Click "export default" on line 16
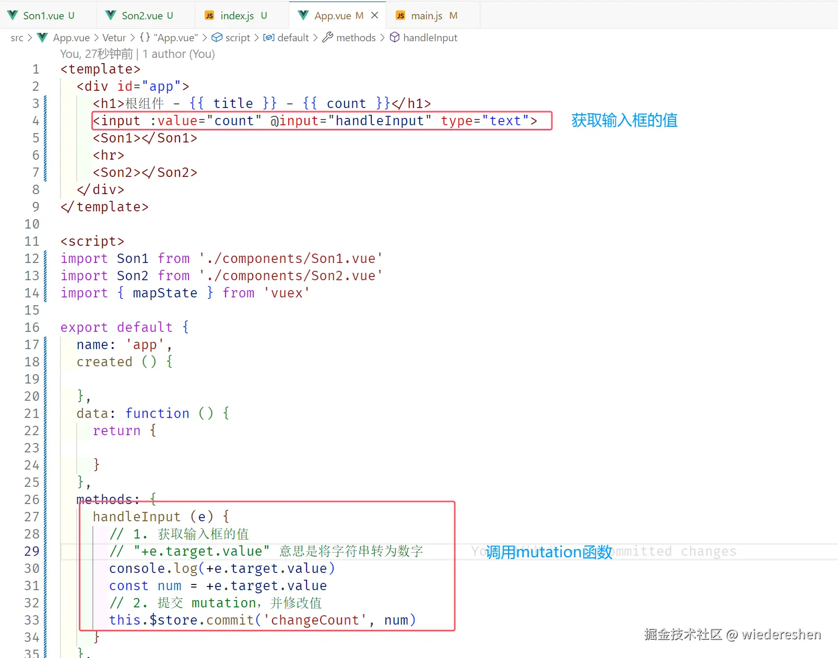The image size is (838, 658). pos(116,328)
